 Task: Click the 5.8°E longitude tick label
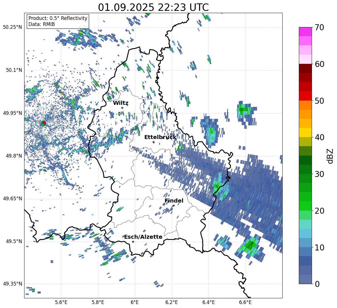[x=98, y=302]
